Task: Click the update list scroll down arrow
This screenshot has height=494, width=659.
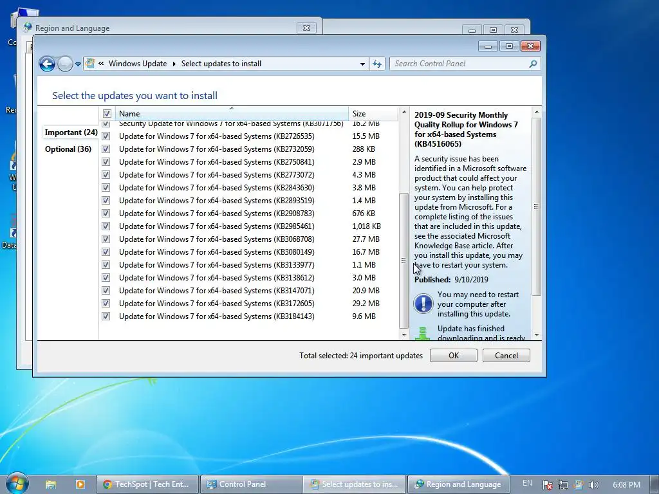Action: [x=404, y=334]
